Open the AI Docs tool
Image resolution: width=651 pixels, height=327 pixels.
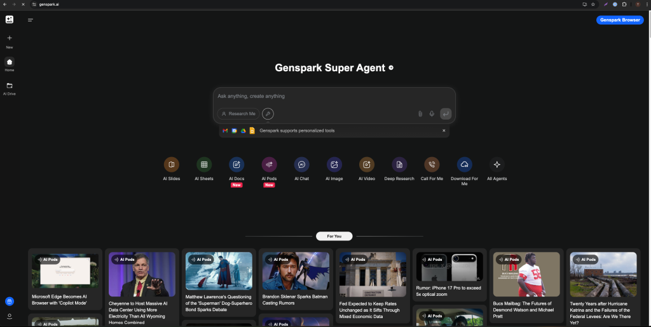coord(236,165)
